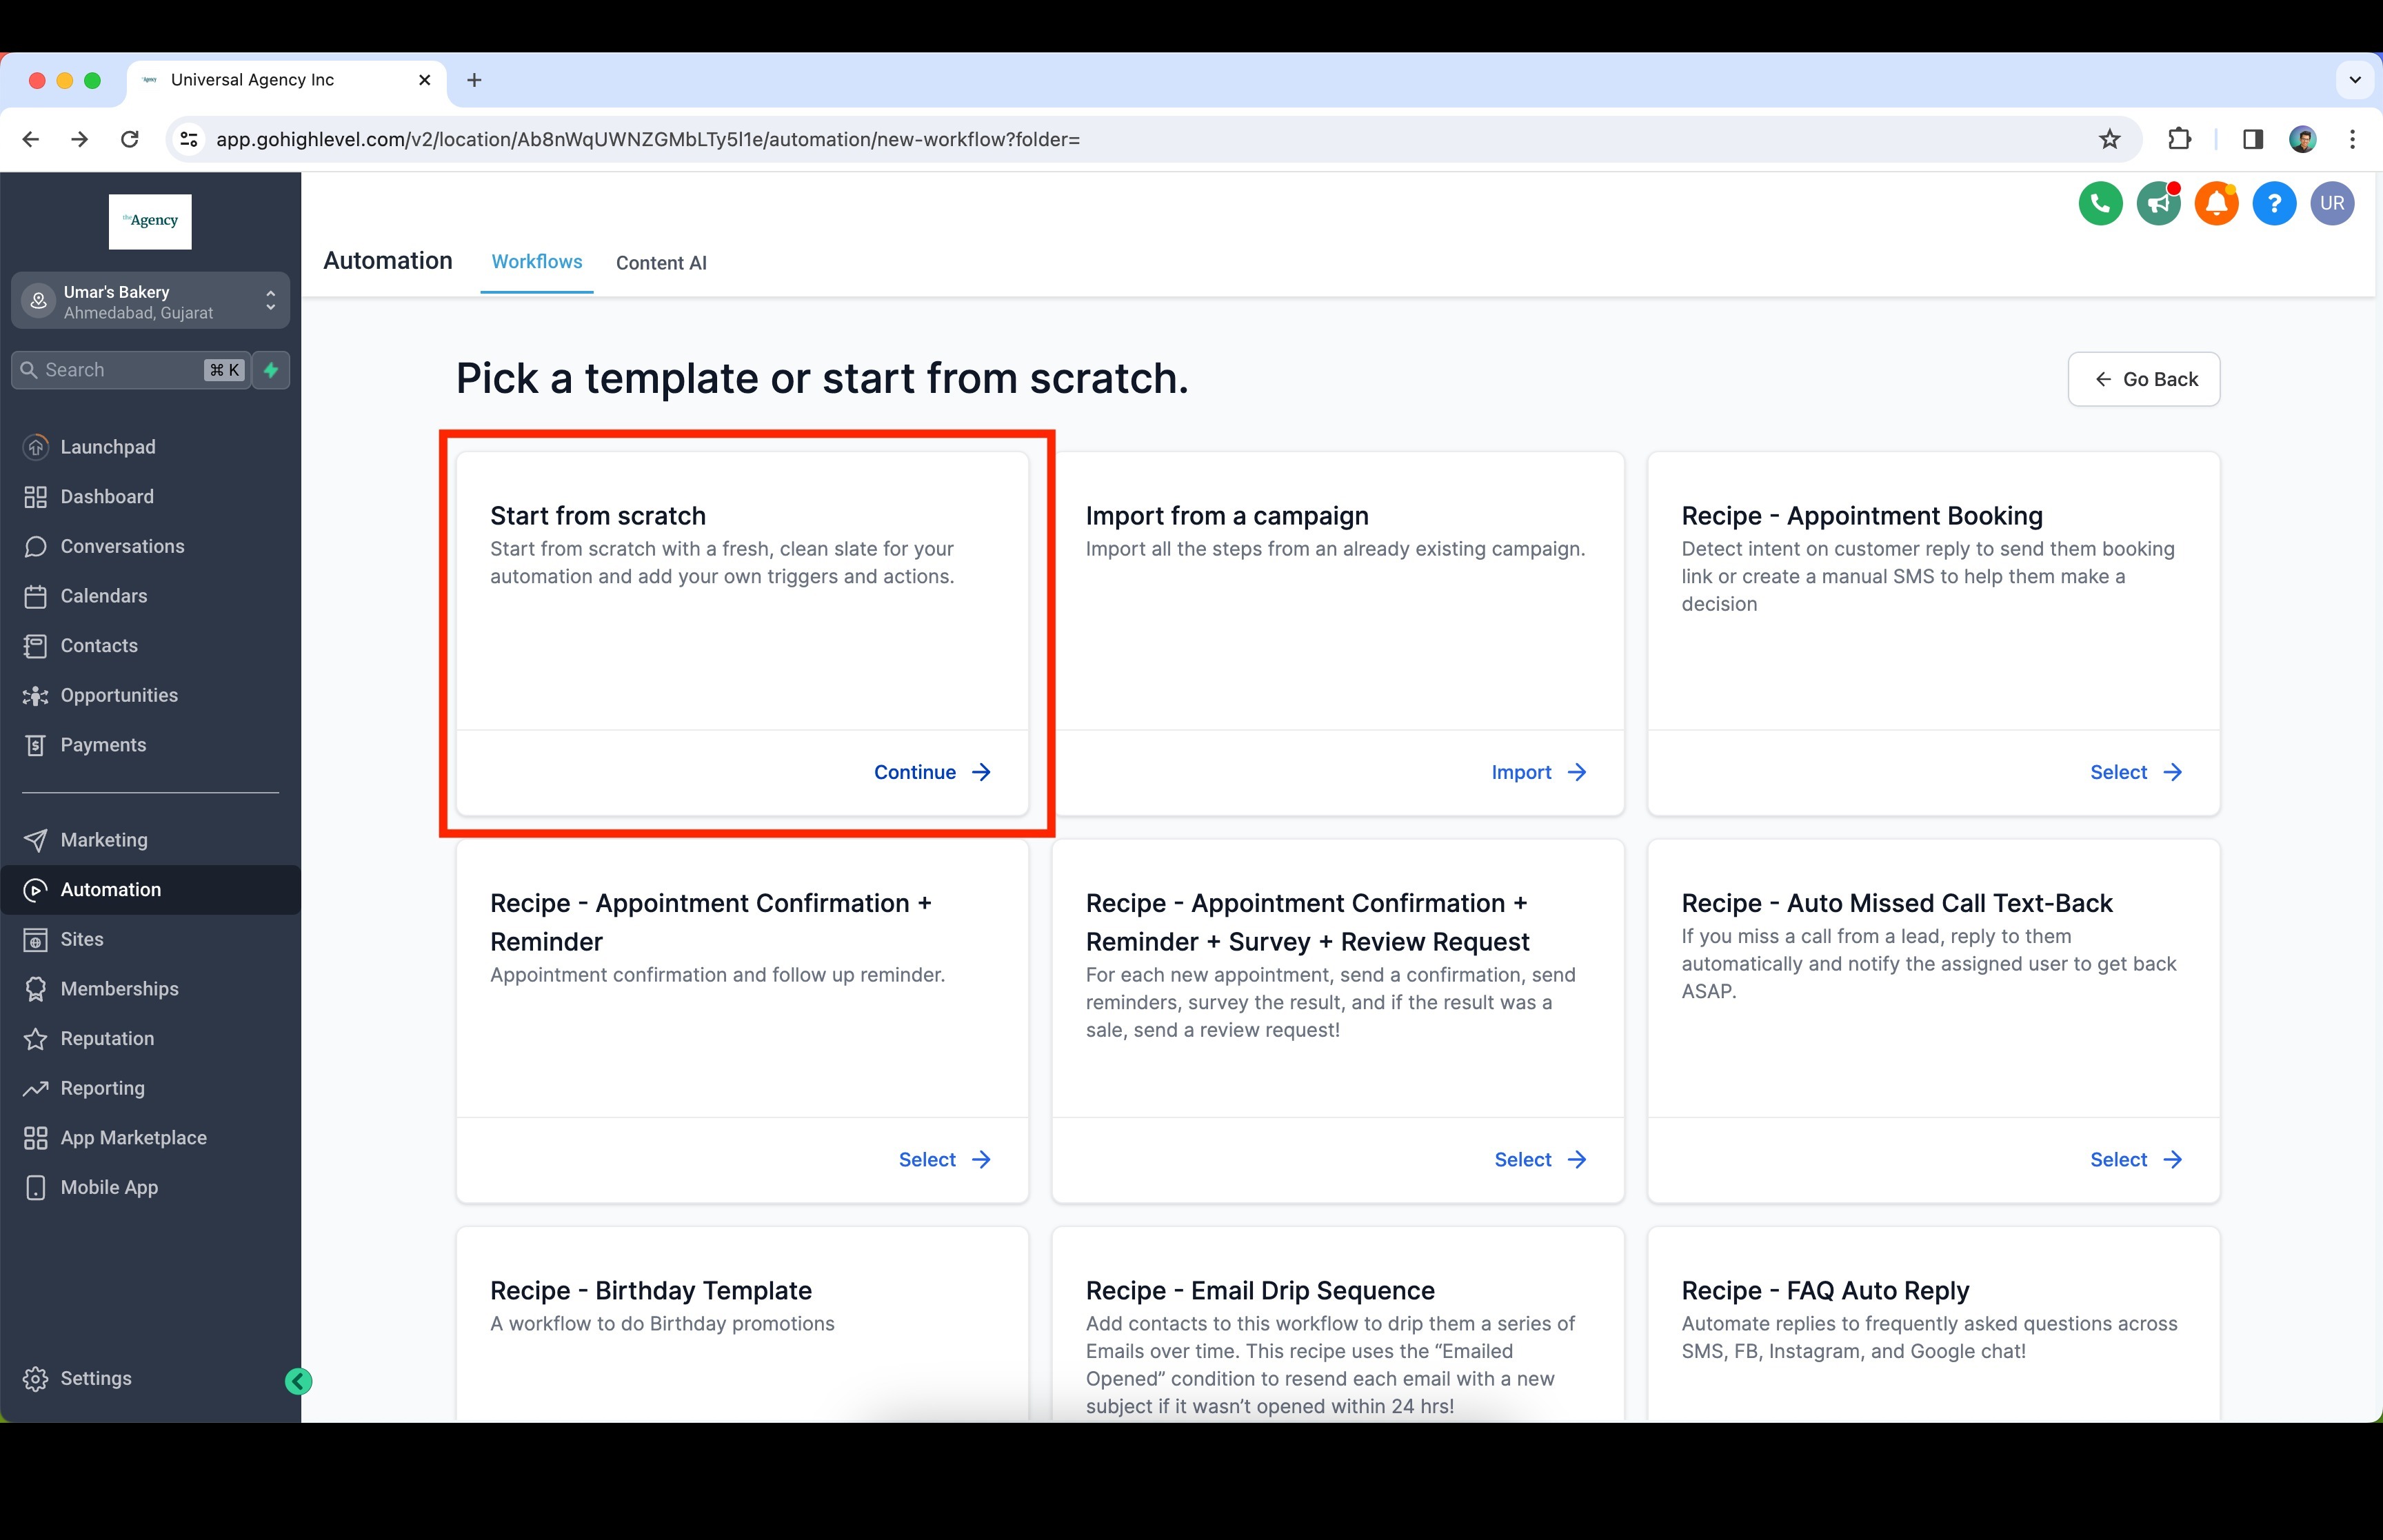The height and width of the screenshot is (1540, 2383).
Task: Toggle the browser side panel icon
Action: 2252,139
